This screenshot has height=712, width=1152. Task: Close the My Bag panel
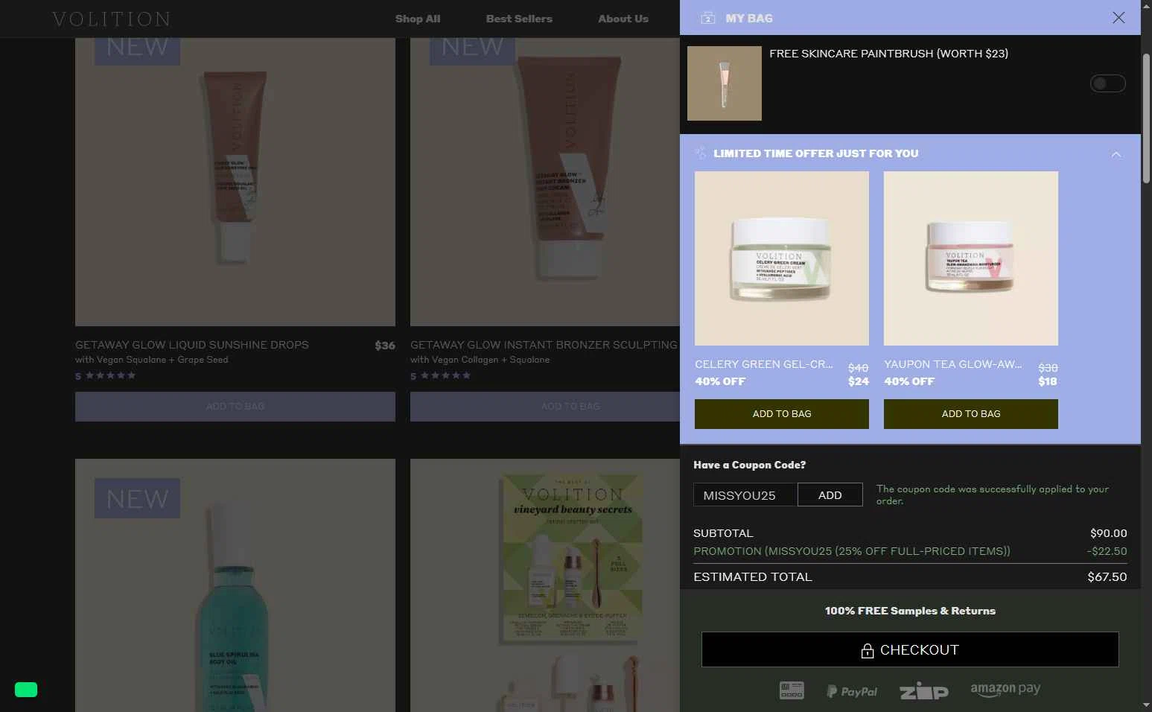(1118, 18)
